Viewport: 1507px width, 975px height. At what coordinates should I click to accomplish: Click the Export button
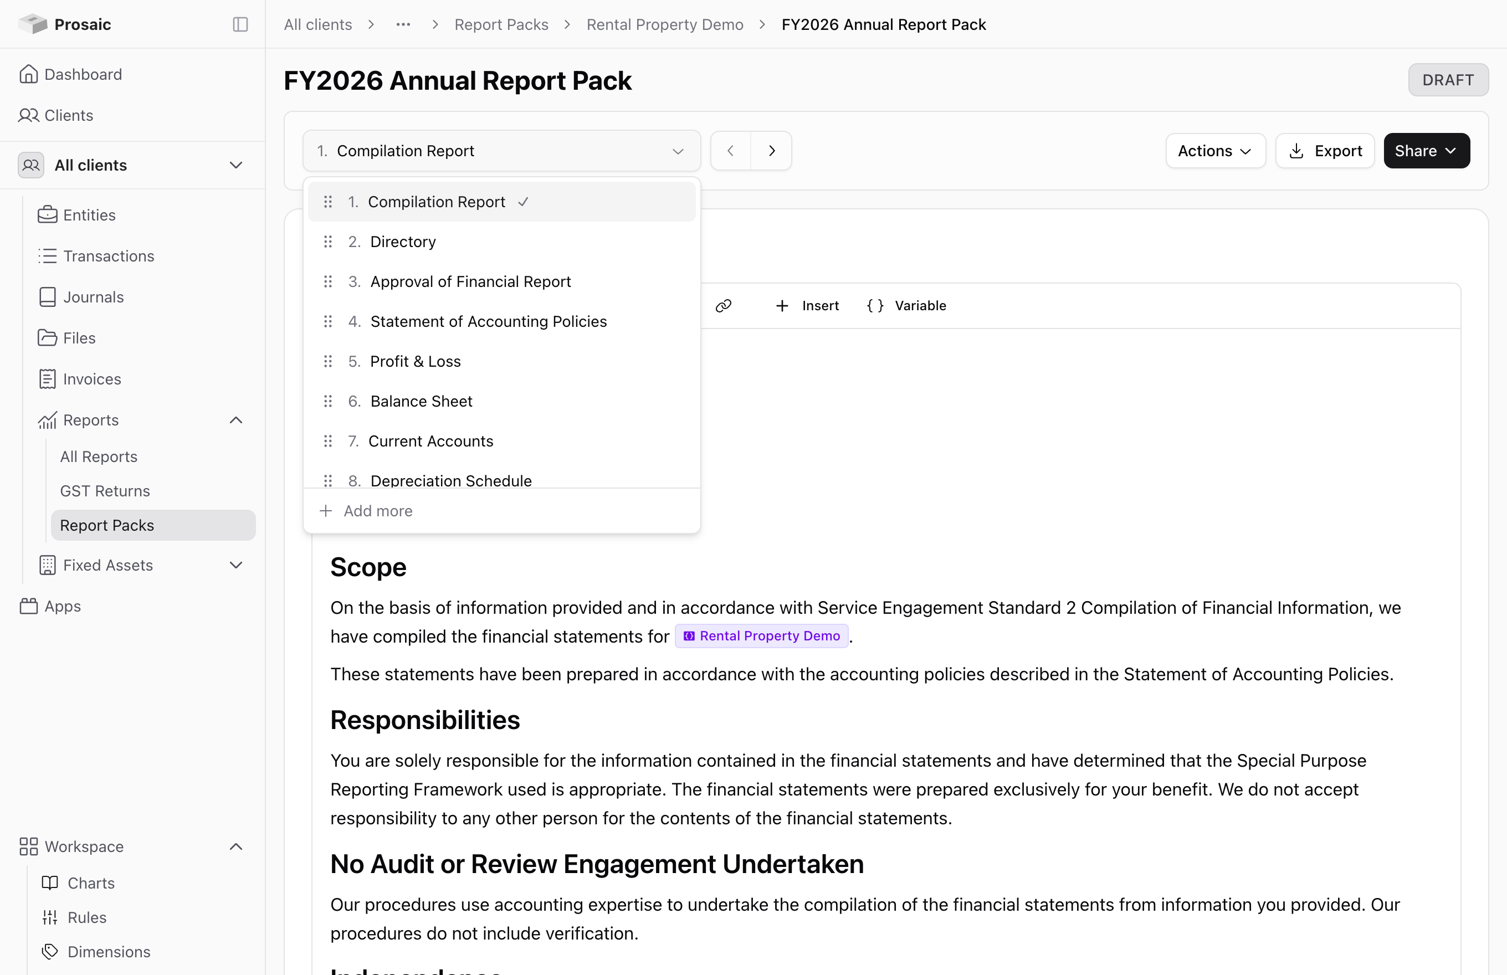click(1325, 151)
